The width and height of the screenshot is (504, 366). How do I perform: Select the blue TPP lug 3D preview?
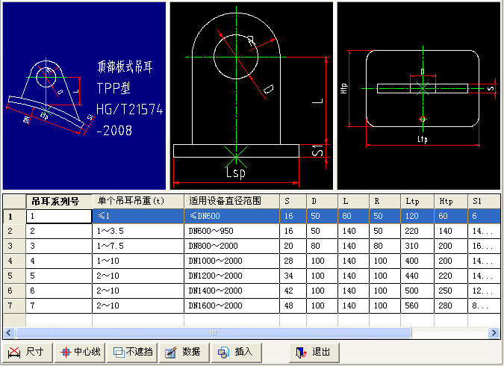pos(84,96)
